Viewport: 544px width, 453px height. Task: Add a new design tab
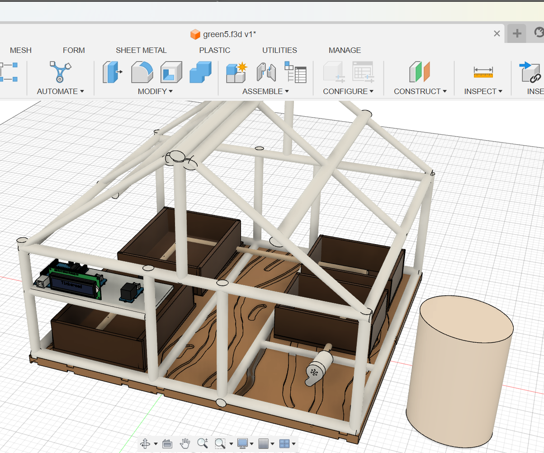[x=517, y=33]
